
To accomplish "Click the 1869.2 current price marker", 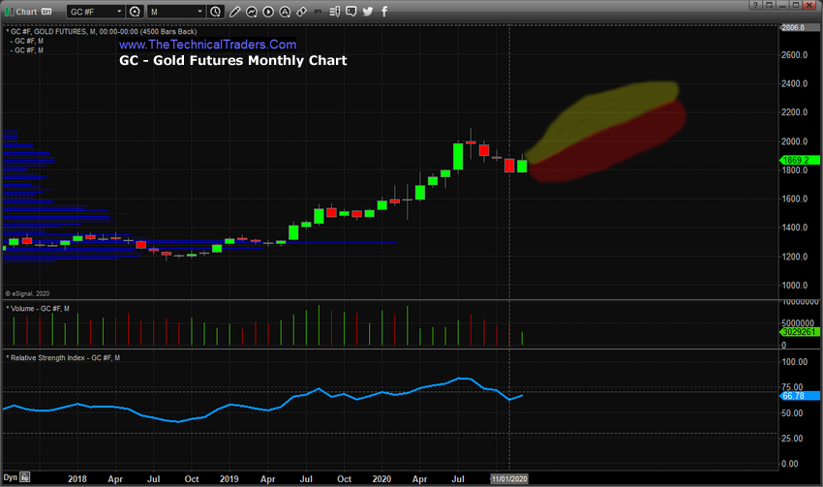I will click(x=800, y=159).
